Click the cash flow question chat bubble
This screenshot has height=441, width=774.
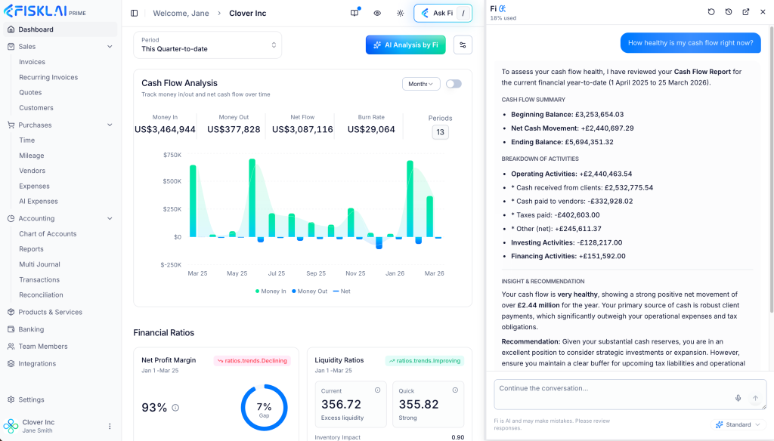click(690, 42)
